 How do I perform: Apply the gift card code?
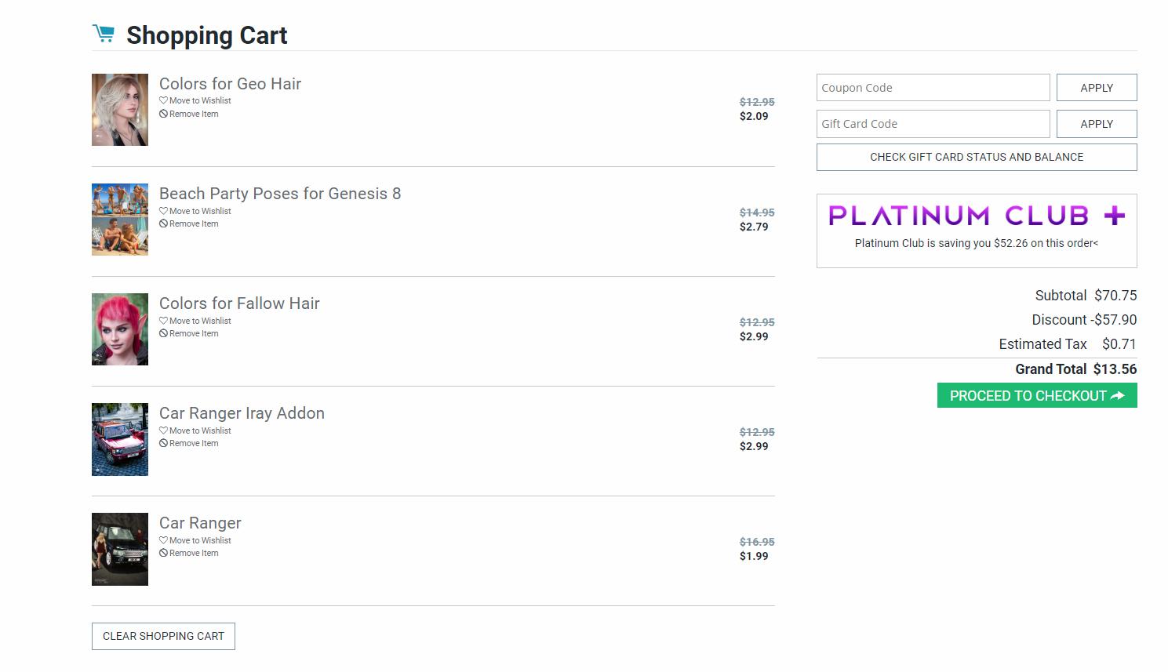coord(1096,124)
